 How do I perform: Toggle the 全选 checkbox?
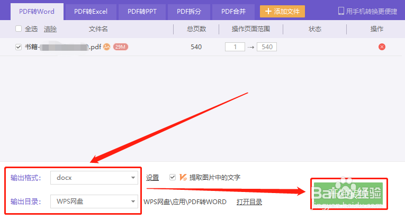[19, 29]
